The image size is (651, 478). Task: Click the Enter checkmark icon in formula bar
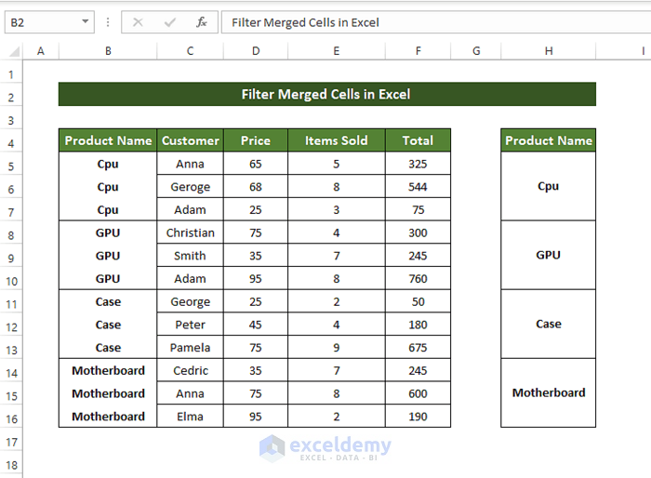pyautogui.click(x=170, y=22)
